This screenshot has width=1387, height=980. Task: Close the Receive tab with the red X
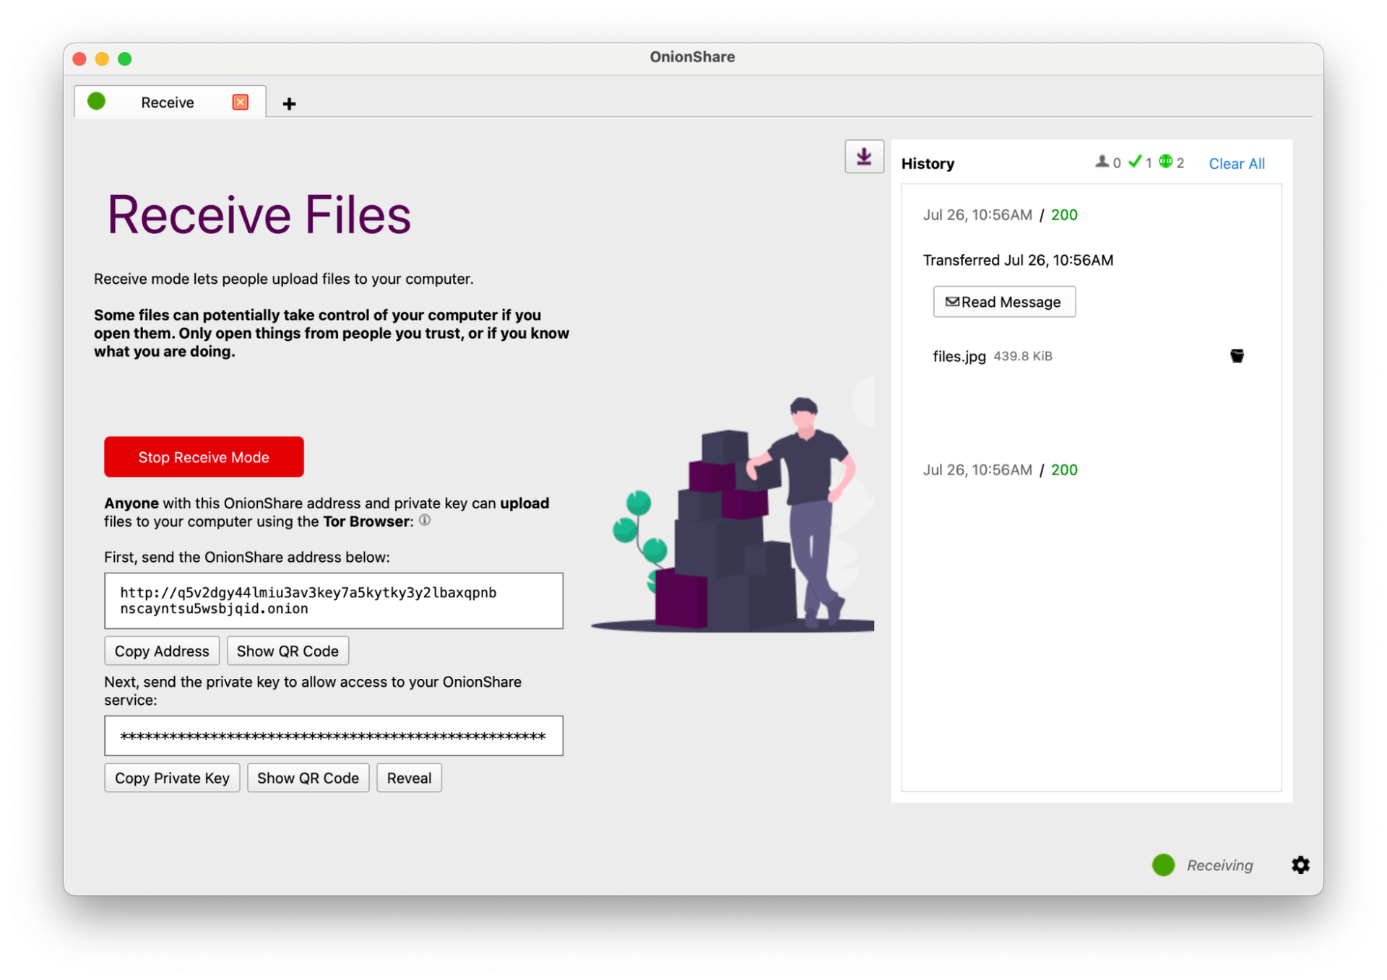pyautogui.click(x=241, y=102)
